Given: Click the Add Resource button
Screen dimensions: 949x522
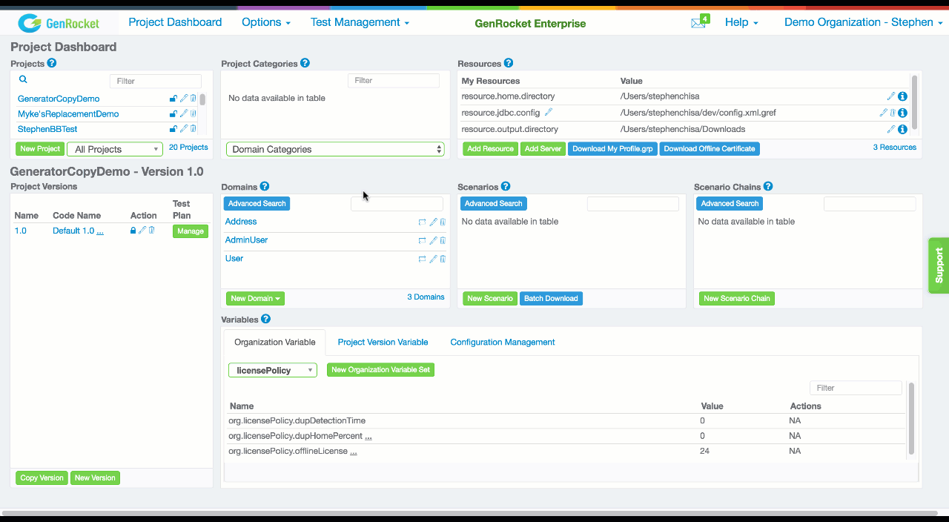Looking at the screenshot, I should [491, 149].
